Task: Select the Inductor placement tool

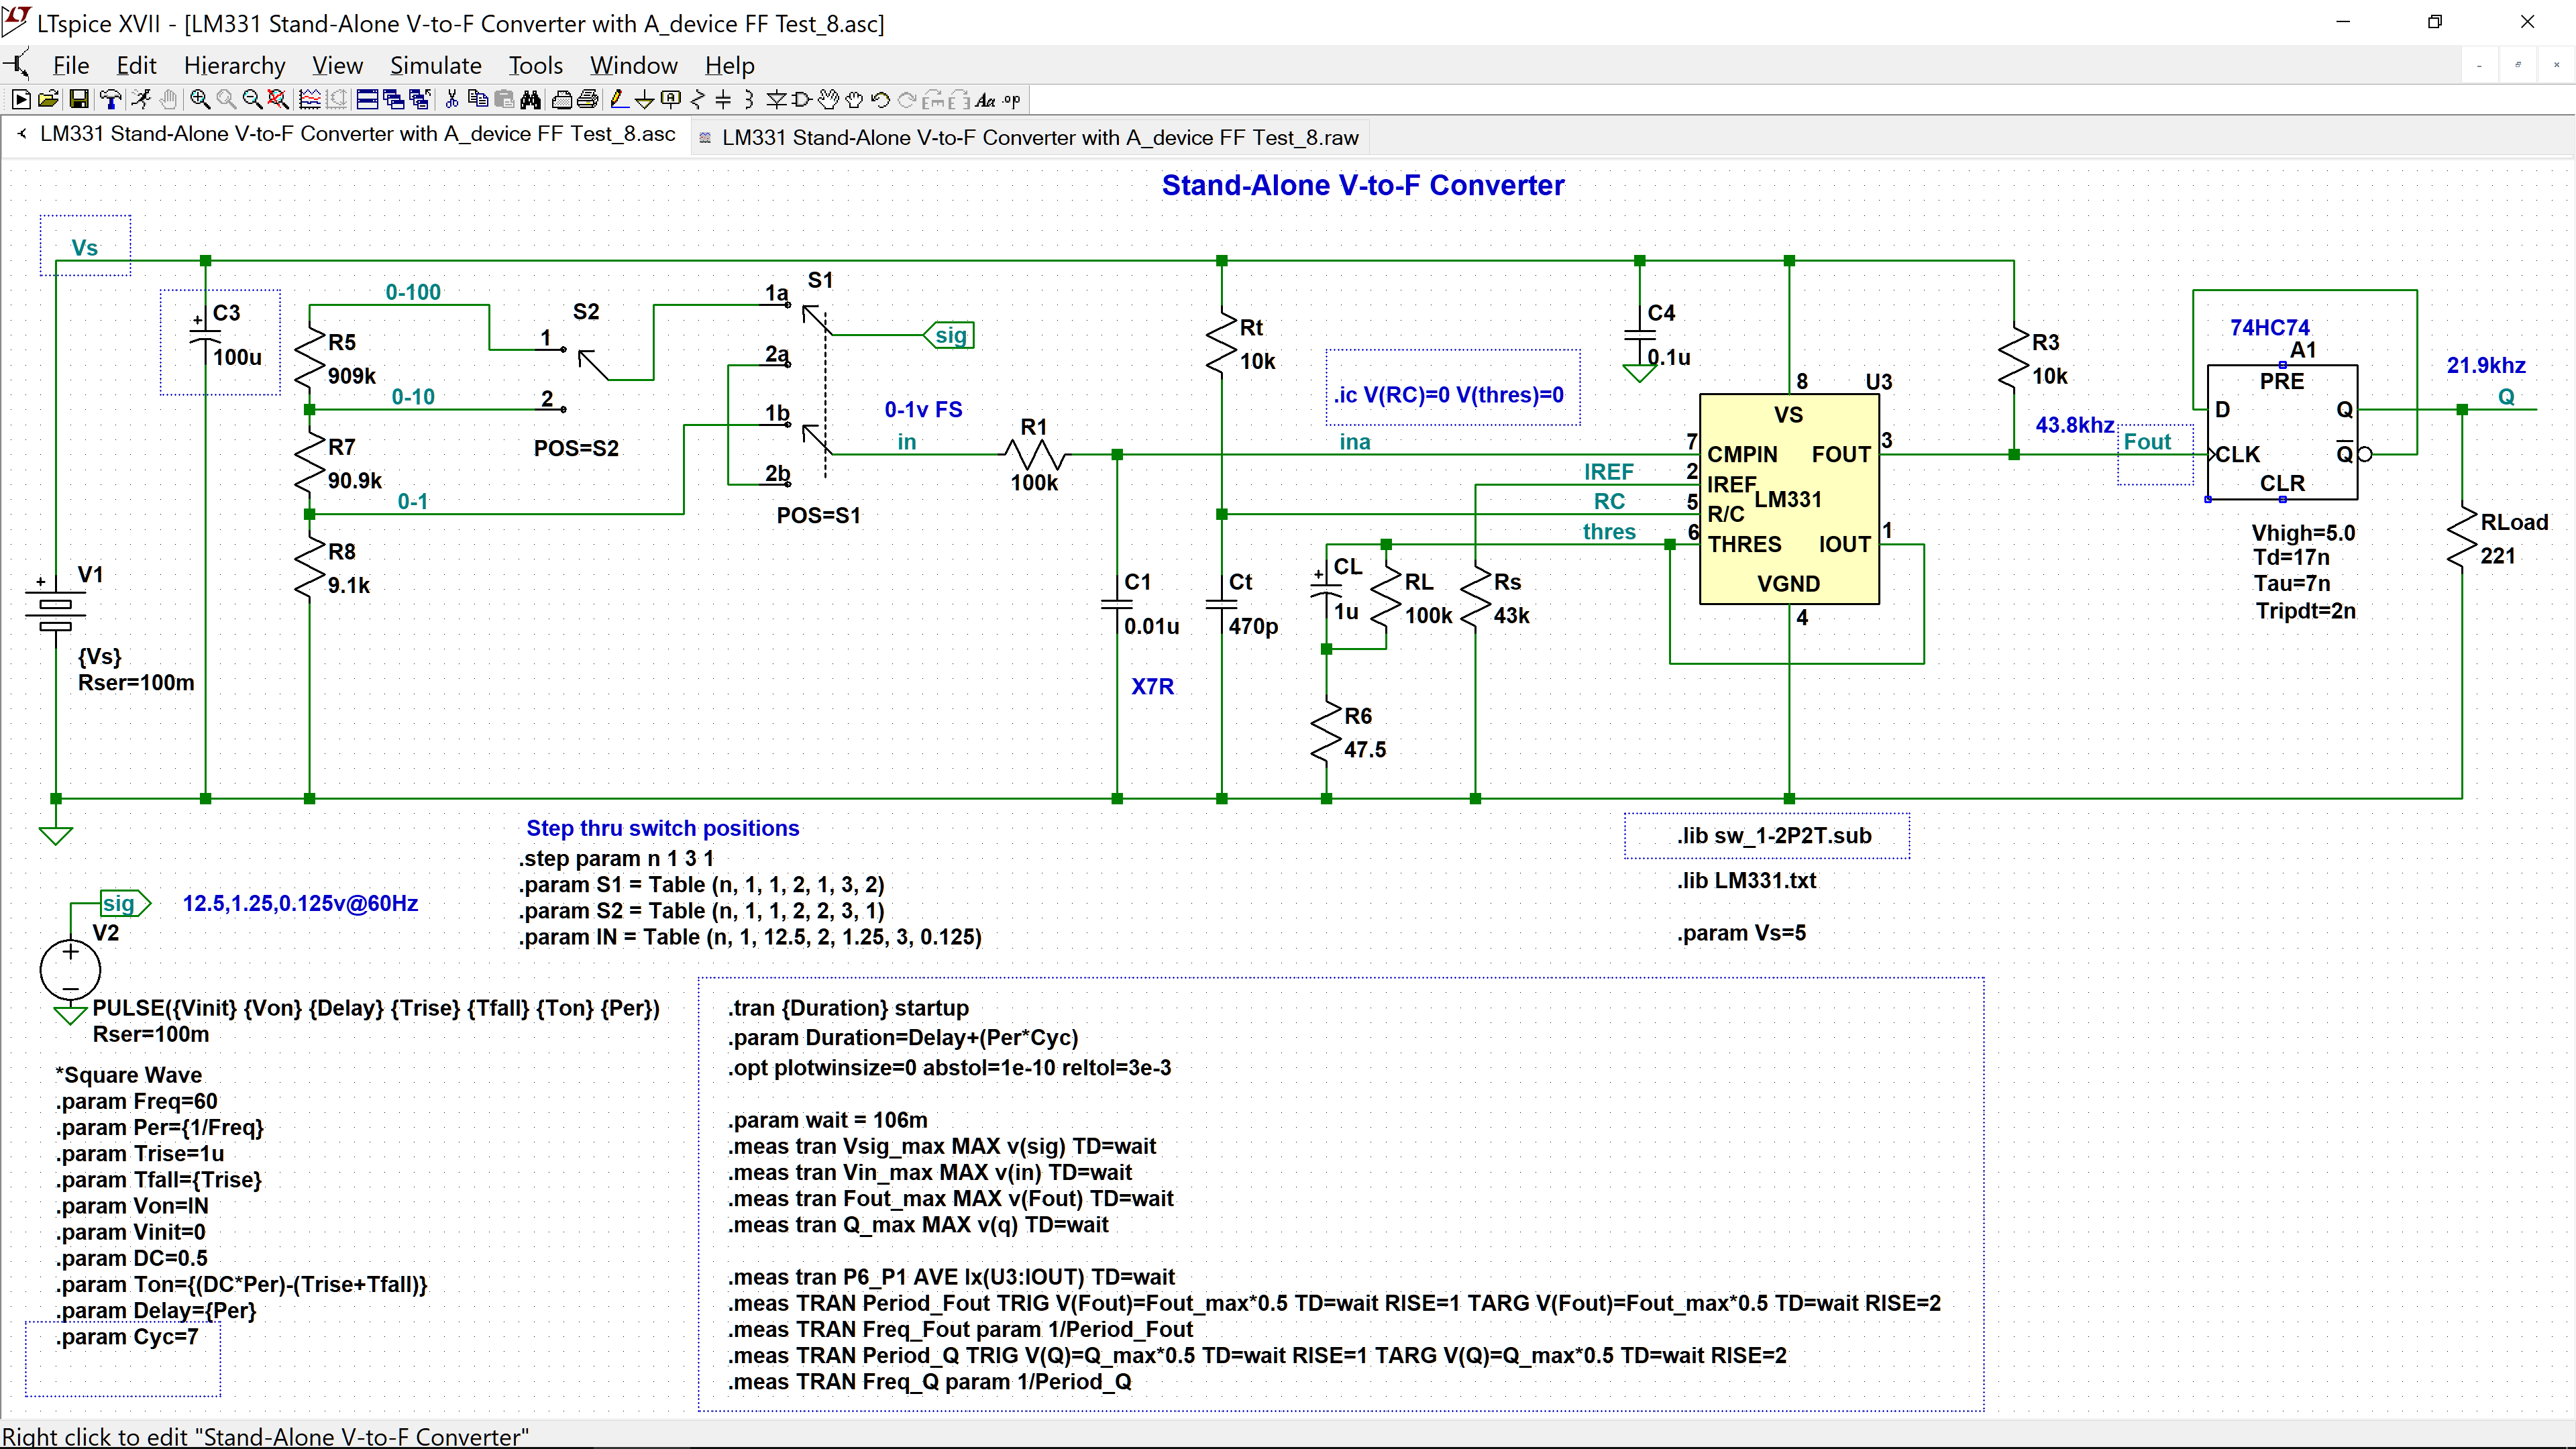Action: (x=749, y=100)
